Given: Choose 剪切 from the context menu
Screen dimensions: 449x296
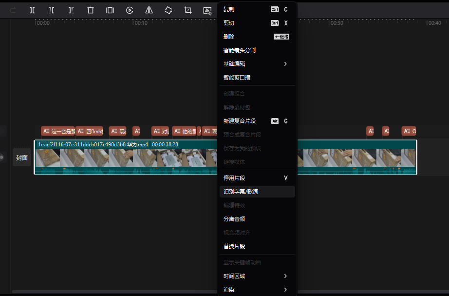Looking at the screenshot, I should [257, 23].
